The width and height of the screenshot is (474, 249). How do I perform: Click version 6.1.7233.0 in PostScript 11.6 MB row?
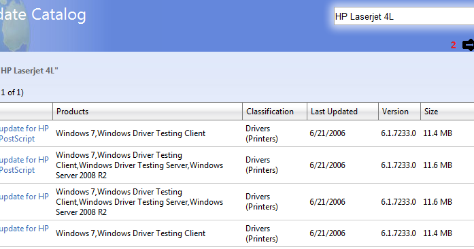(399, 165)
